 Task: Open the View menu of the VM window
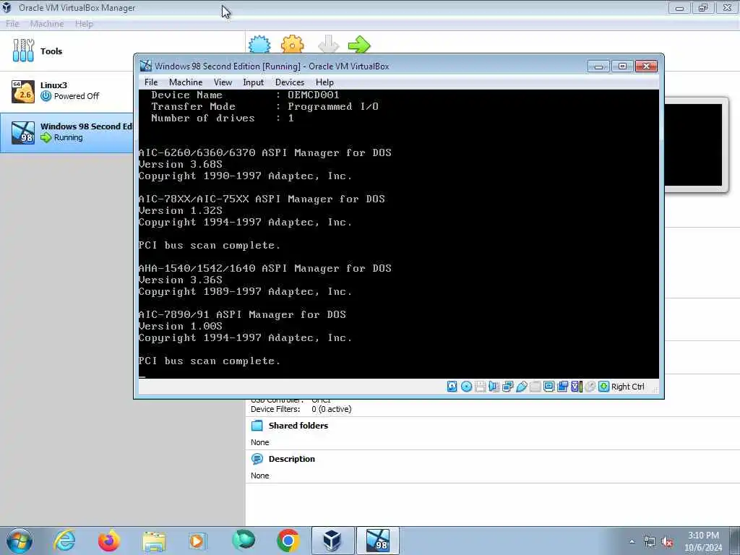[223, 82]
